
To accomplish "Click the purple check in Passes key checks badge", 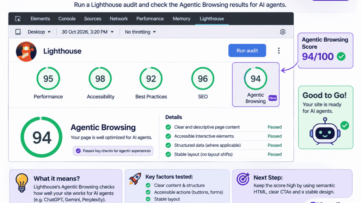I will coord(78,151).
